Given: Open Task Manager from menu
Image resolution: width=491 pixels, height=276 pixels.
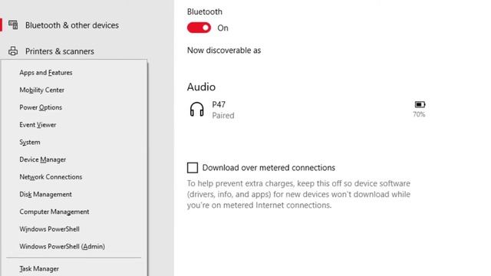Looking at the screenshot, I should coord(39,269).
